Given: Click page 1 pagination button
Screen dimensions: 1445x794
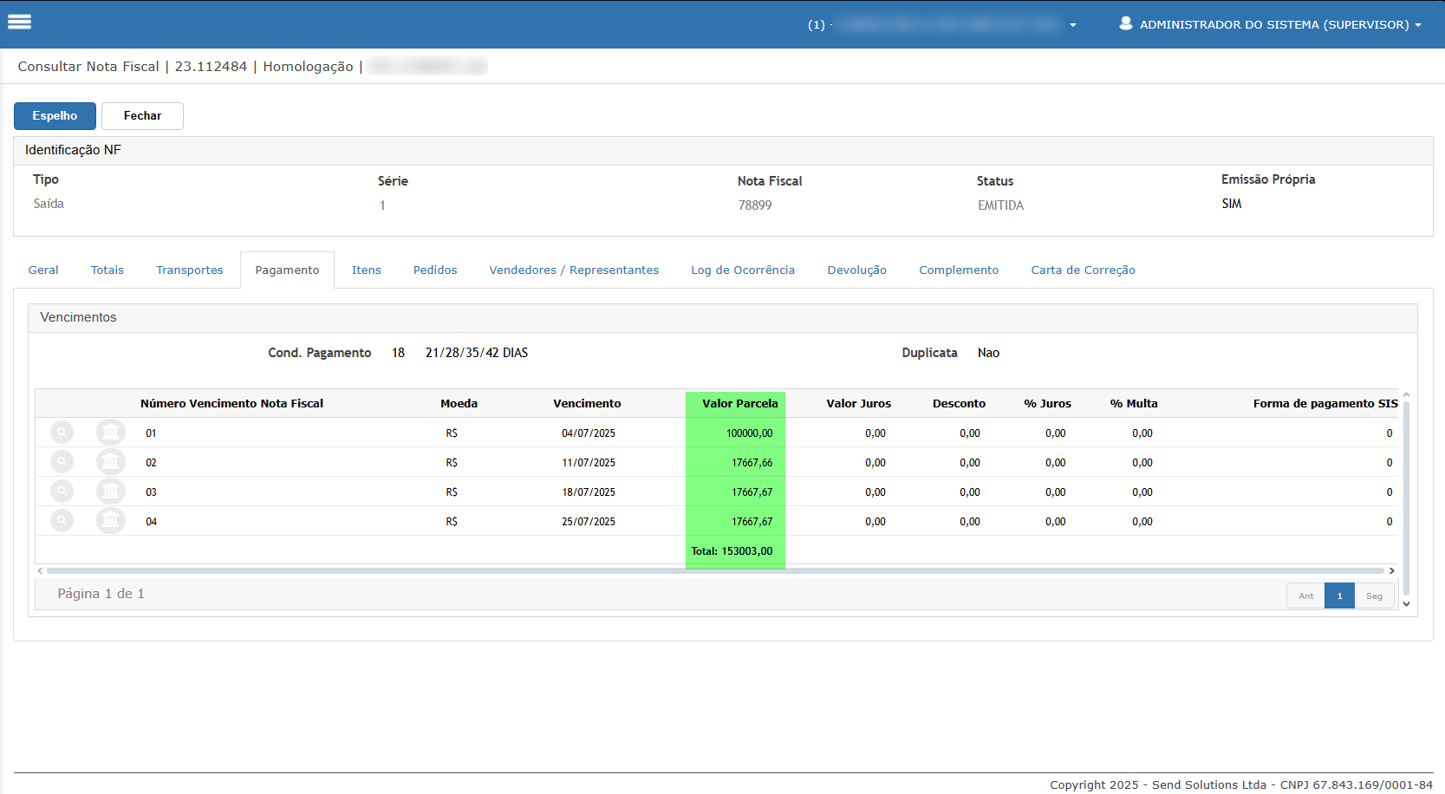Looking at the screenshot, I should click(1339, 595).
